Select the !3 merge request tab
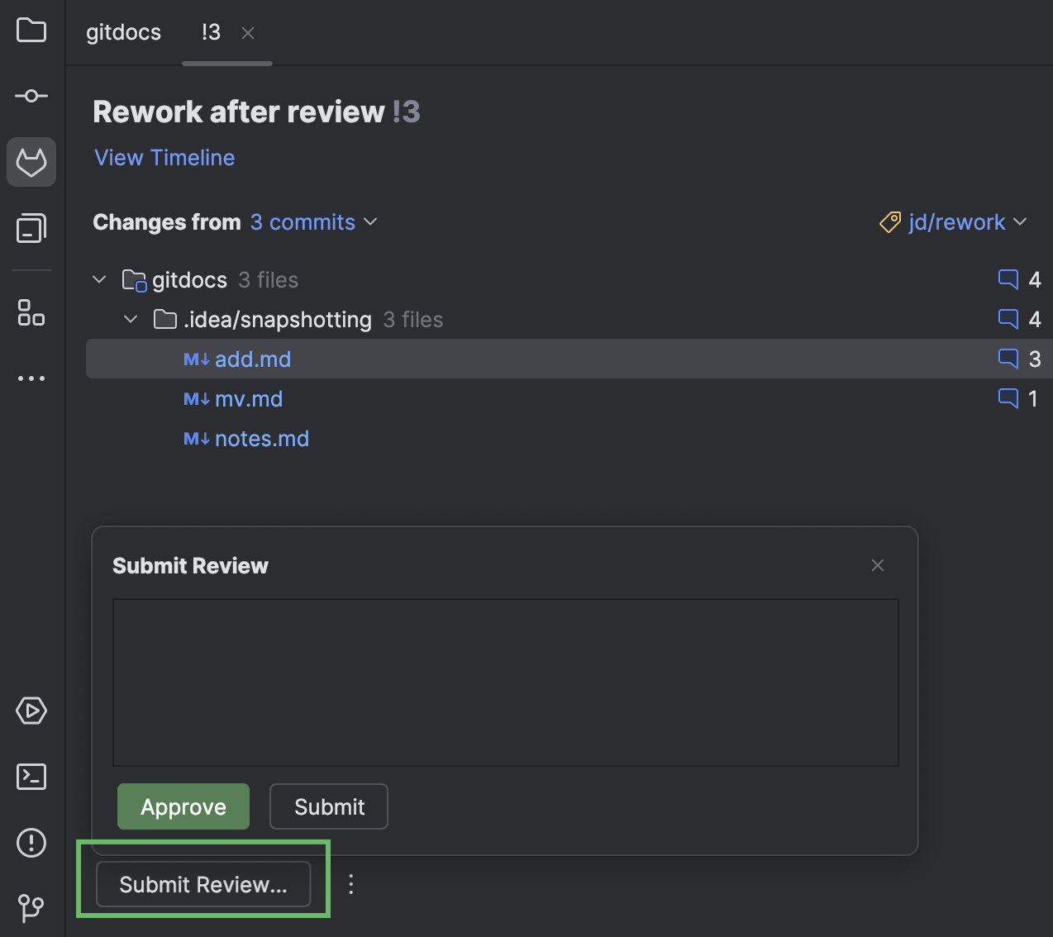This screenshot has height=937, width=1053. pos(210,32)
